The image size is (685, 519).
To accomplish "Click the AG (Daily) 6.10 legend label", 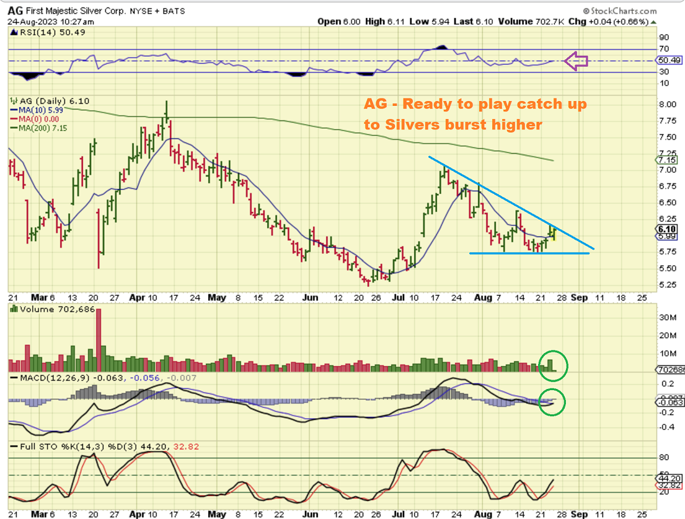I will [x=55, y=101].
